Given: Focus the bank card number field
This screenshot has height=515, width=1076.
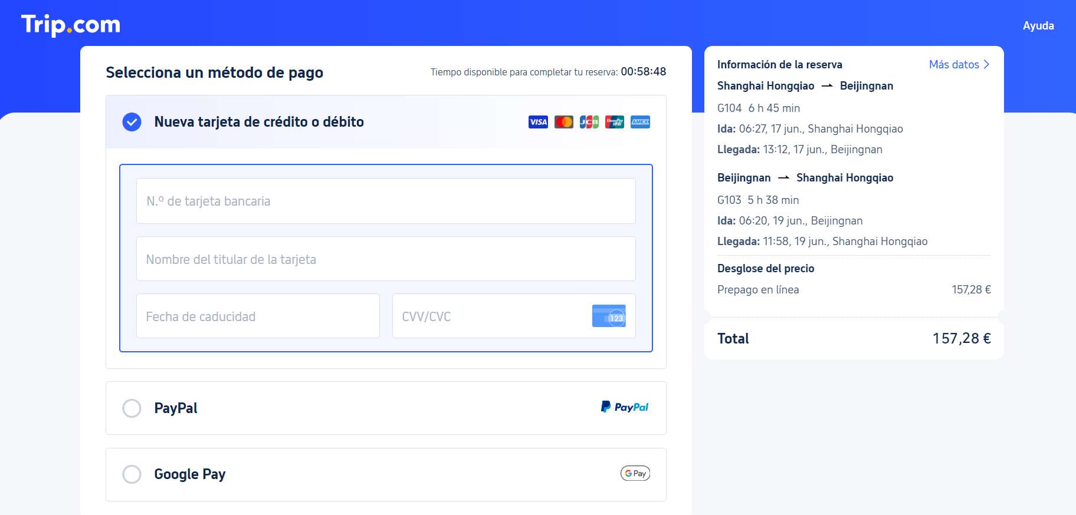Looking at the screenshot, I should click(x=386, y=201).
